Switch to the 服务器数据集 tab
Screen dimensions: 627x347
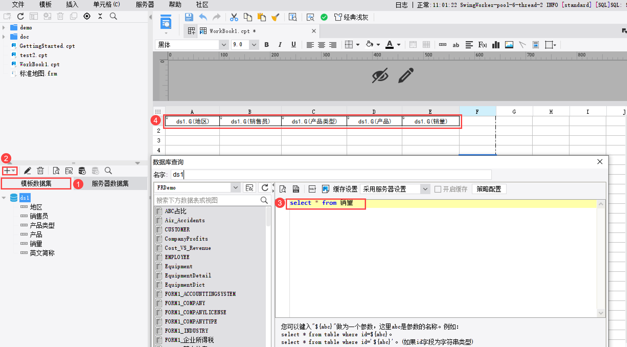coord(110,183)
